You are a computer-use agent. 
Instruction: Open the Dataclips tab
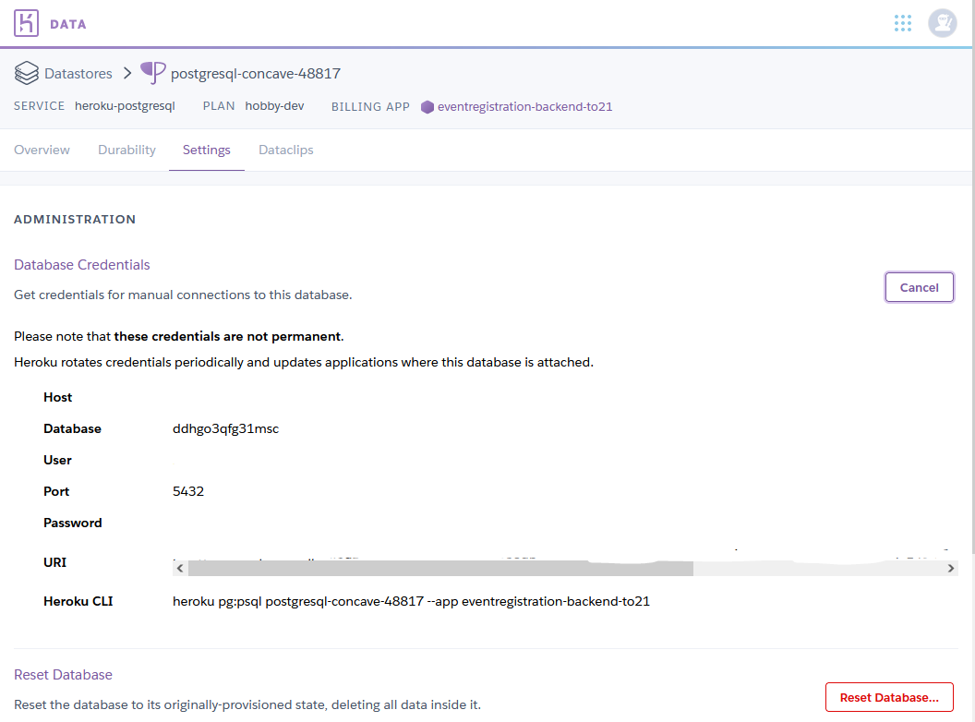(x=285, y=150)
